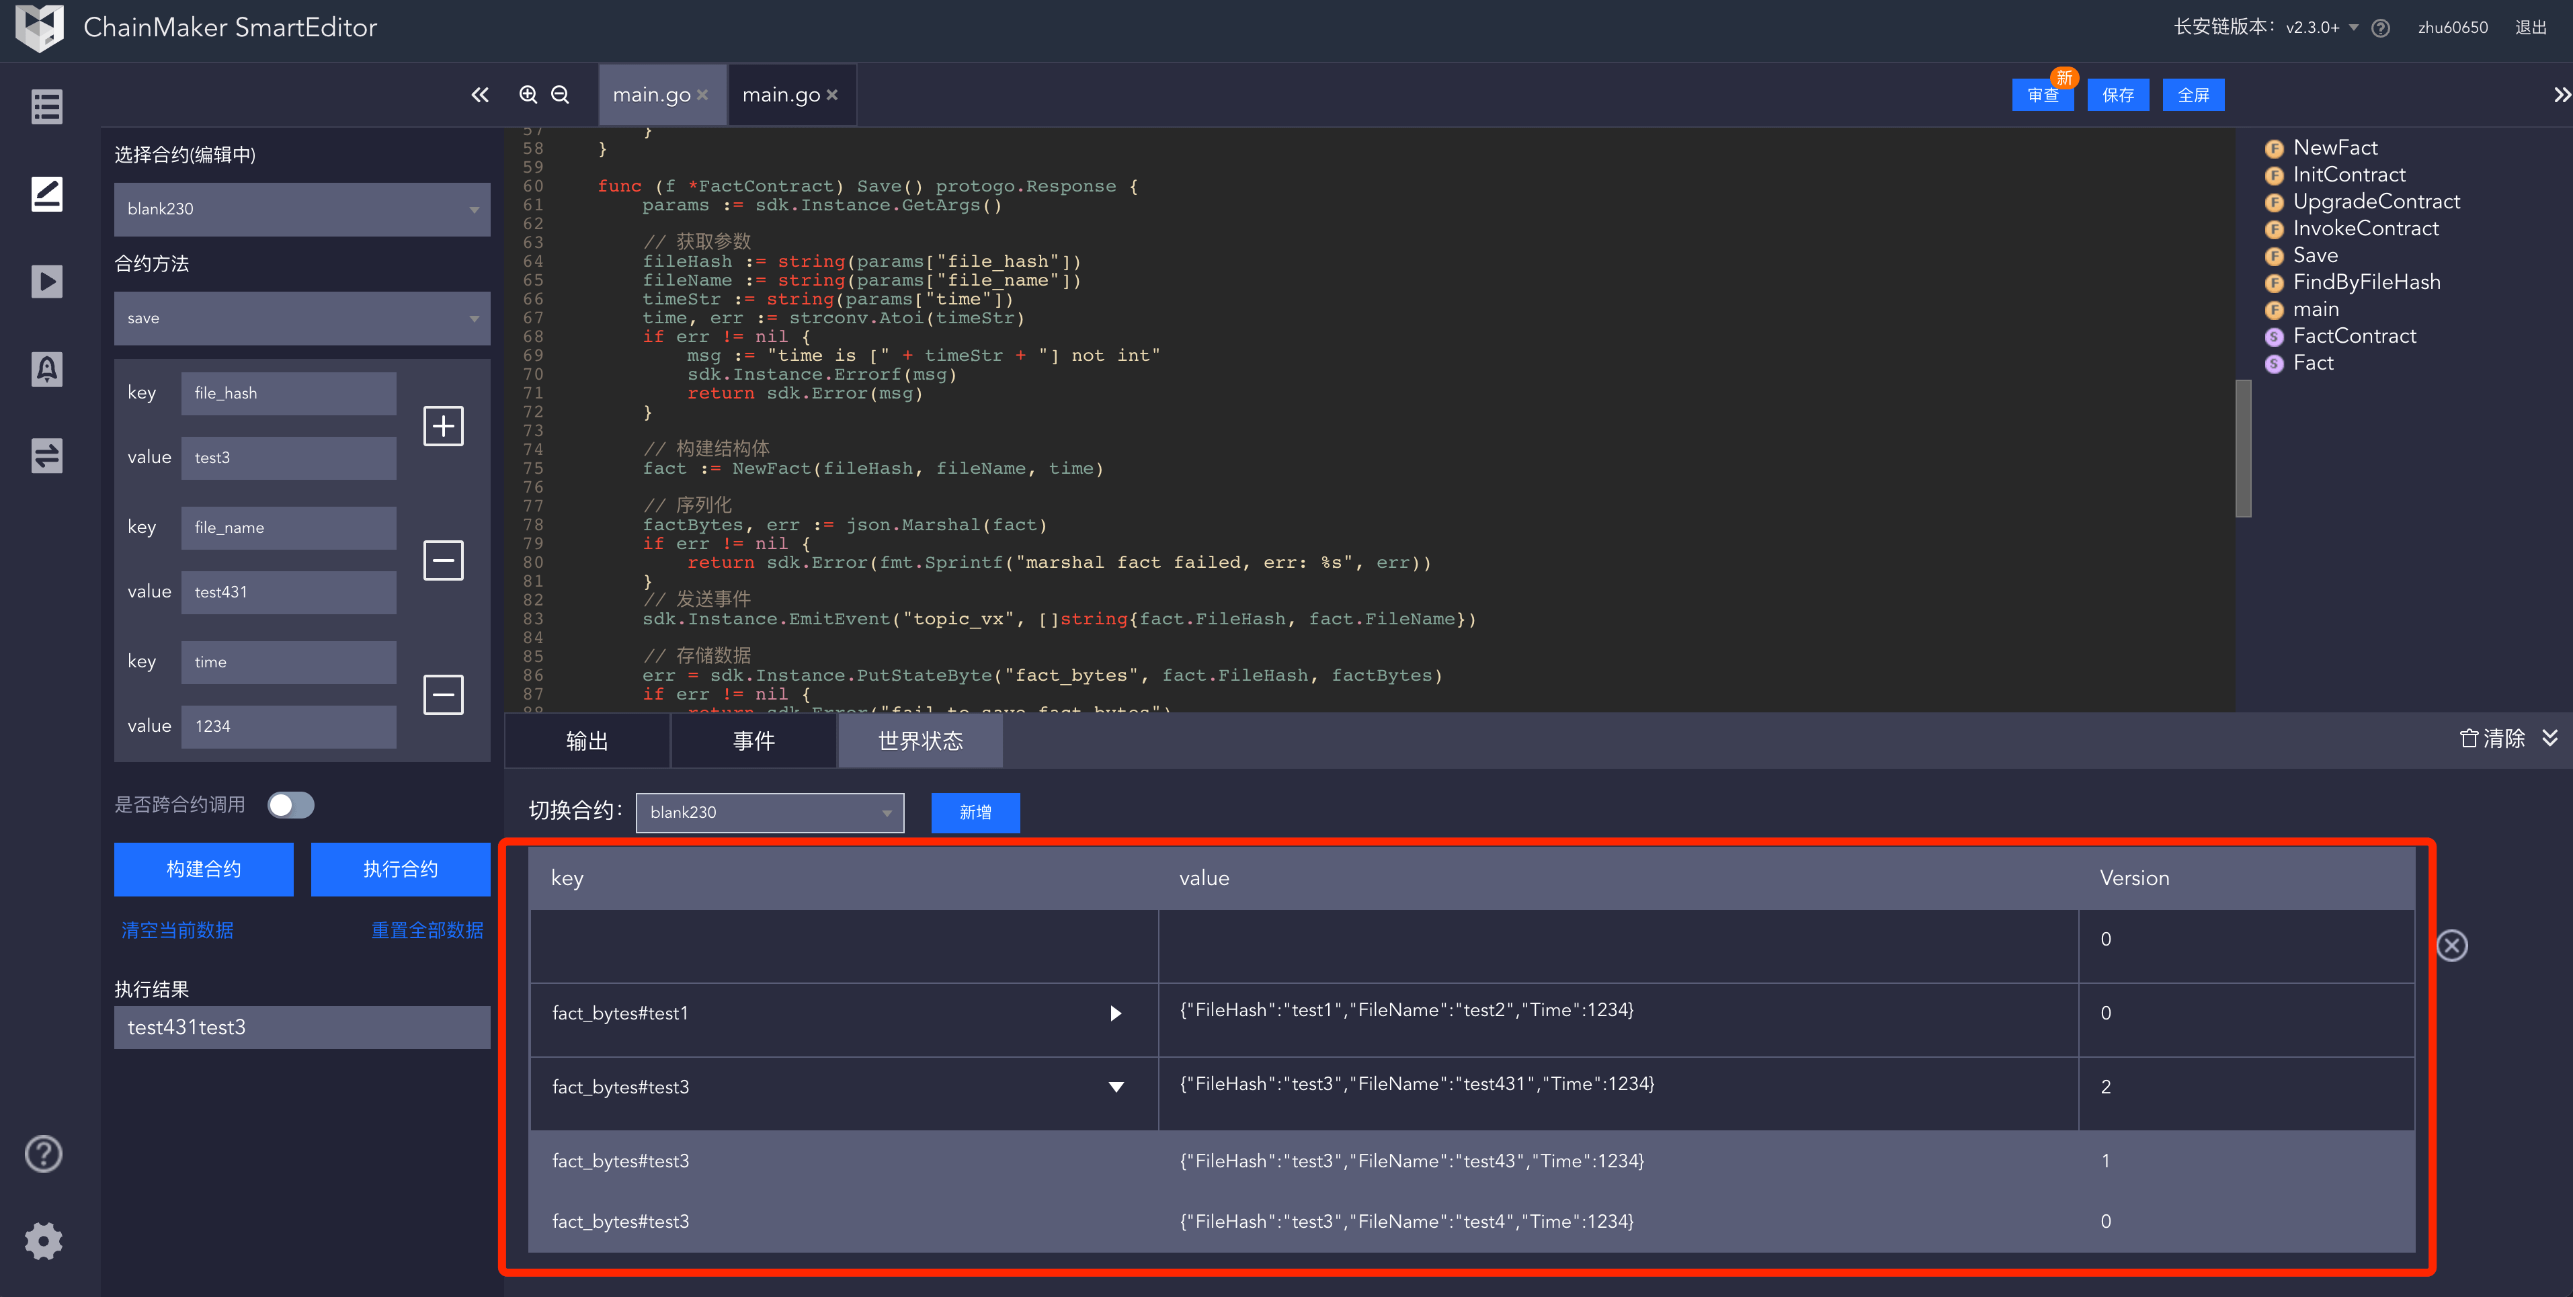Screen dimensions: 2573x1297
Task: Remove the file_name parameter with minus icon
Action: click(444, 560)
